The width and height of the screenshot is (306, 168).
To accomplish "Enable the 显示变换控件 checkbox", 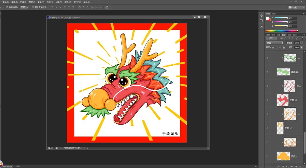I will pyautogui.click(x=33, y=7).
